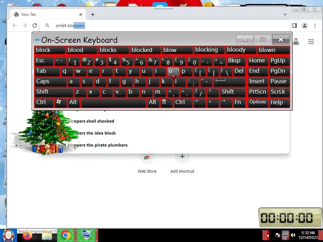The height and width of the screenshot is (242, 323).
Task: Click the Del key
Action: 239,72
